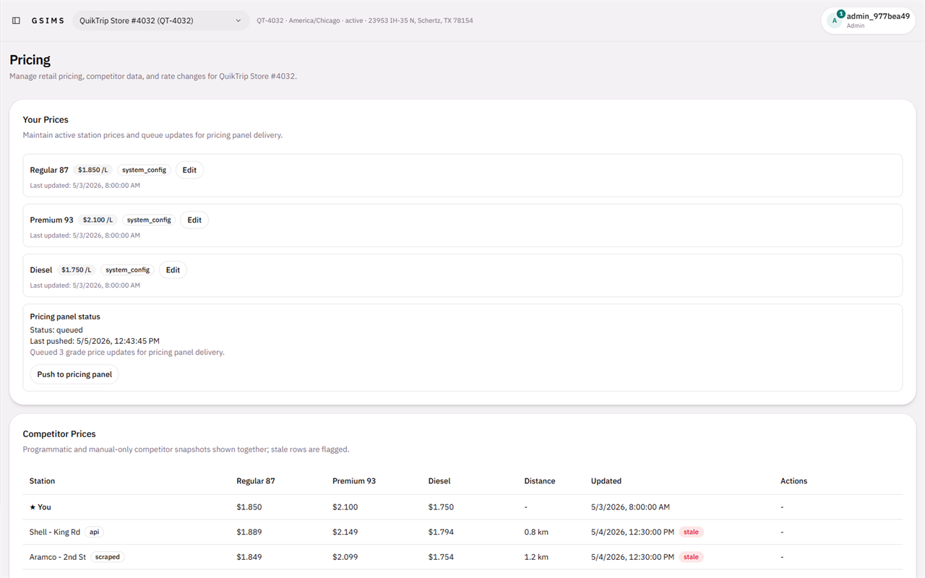Click the Station column header
This screenshot has width=925, height=578.
(x=42, y=480)
